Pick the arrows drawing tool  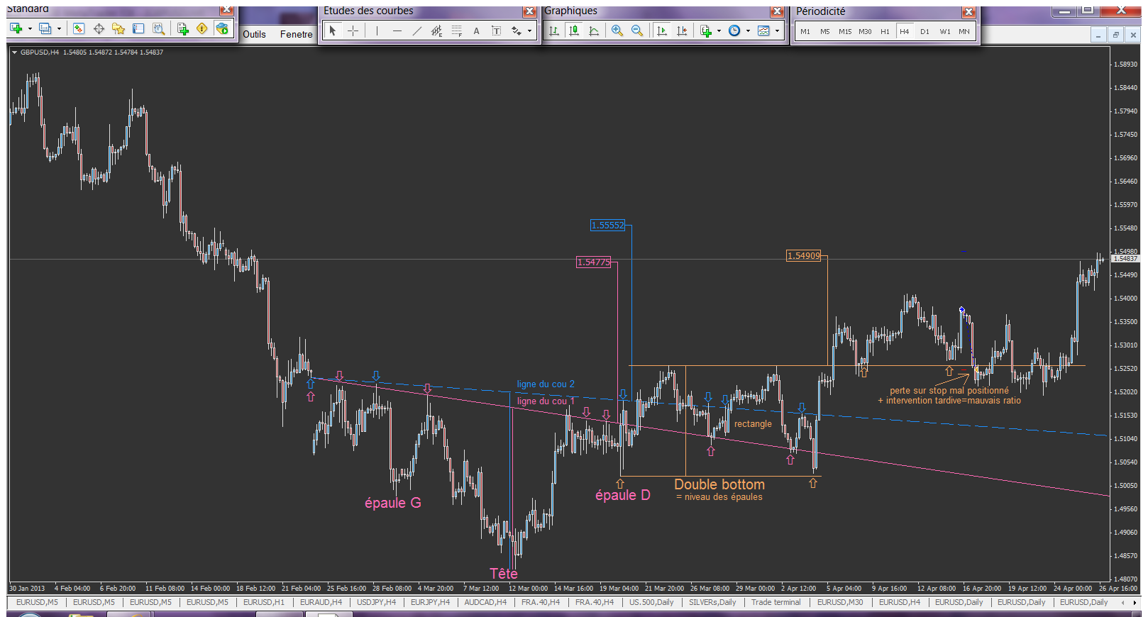(516, 30)
